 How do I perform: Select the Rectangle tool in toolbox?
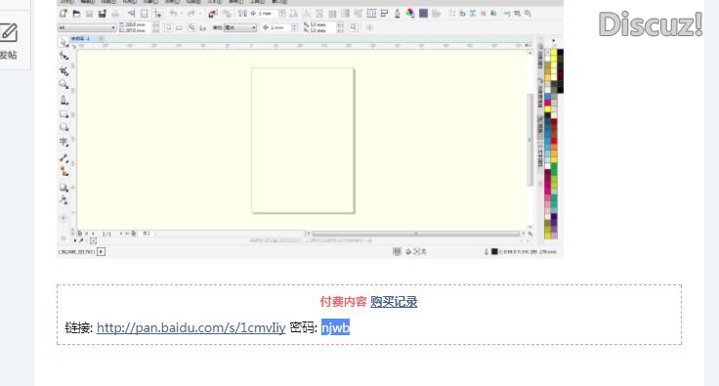[63, 114]
